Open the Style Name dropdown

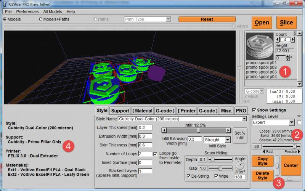(x=244, y=119)
